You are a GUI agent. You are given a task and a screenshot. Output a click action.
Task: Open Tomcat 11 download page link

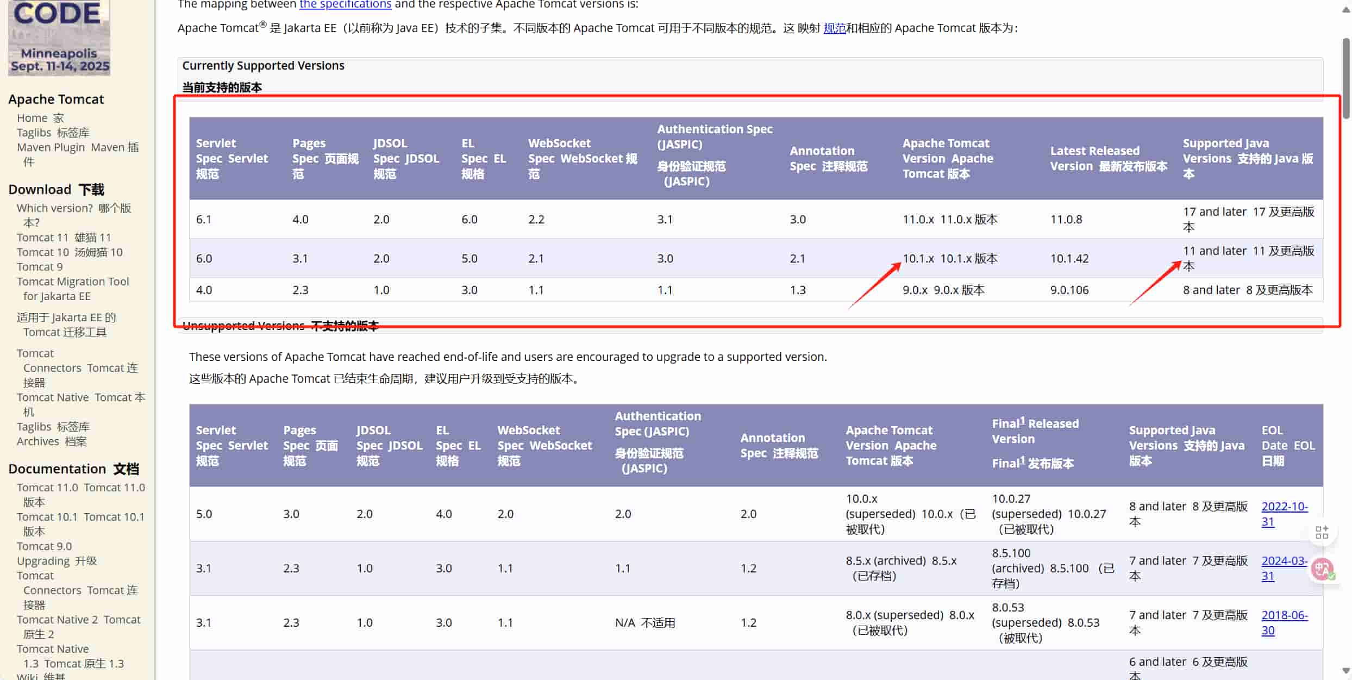(x=42, y=238)
